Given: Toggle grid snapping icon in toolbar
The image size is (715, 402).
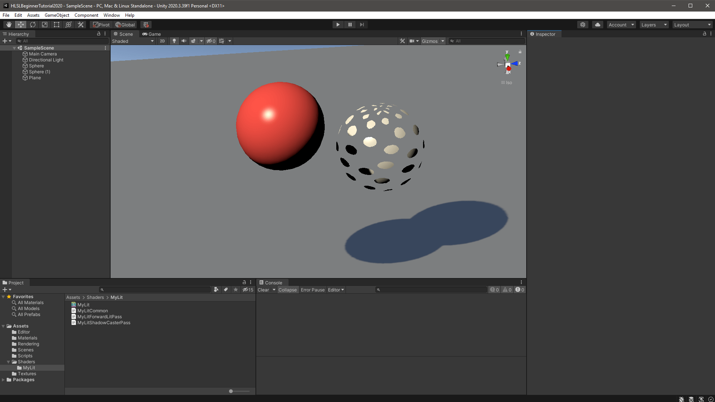Looking at the screenshot, I should [146, 25].
